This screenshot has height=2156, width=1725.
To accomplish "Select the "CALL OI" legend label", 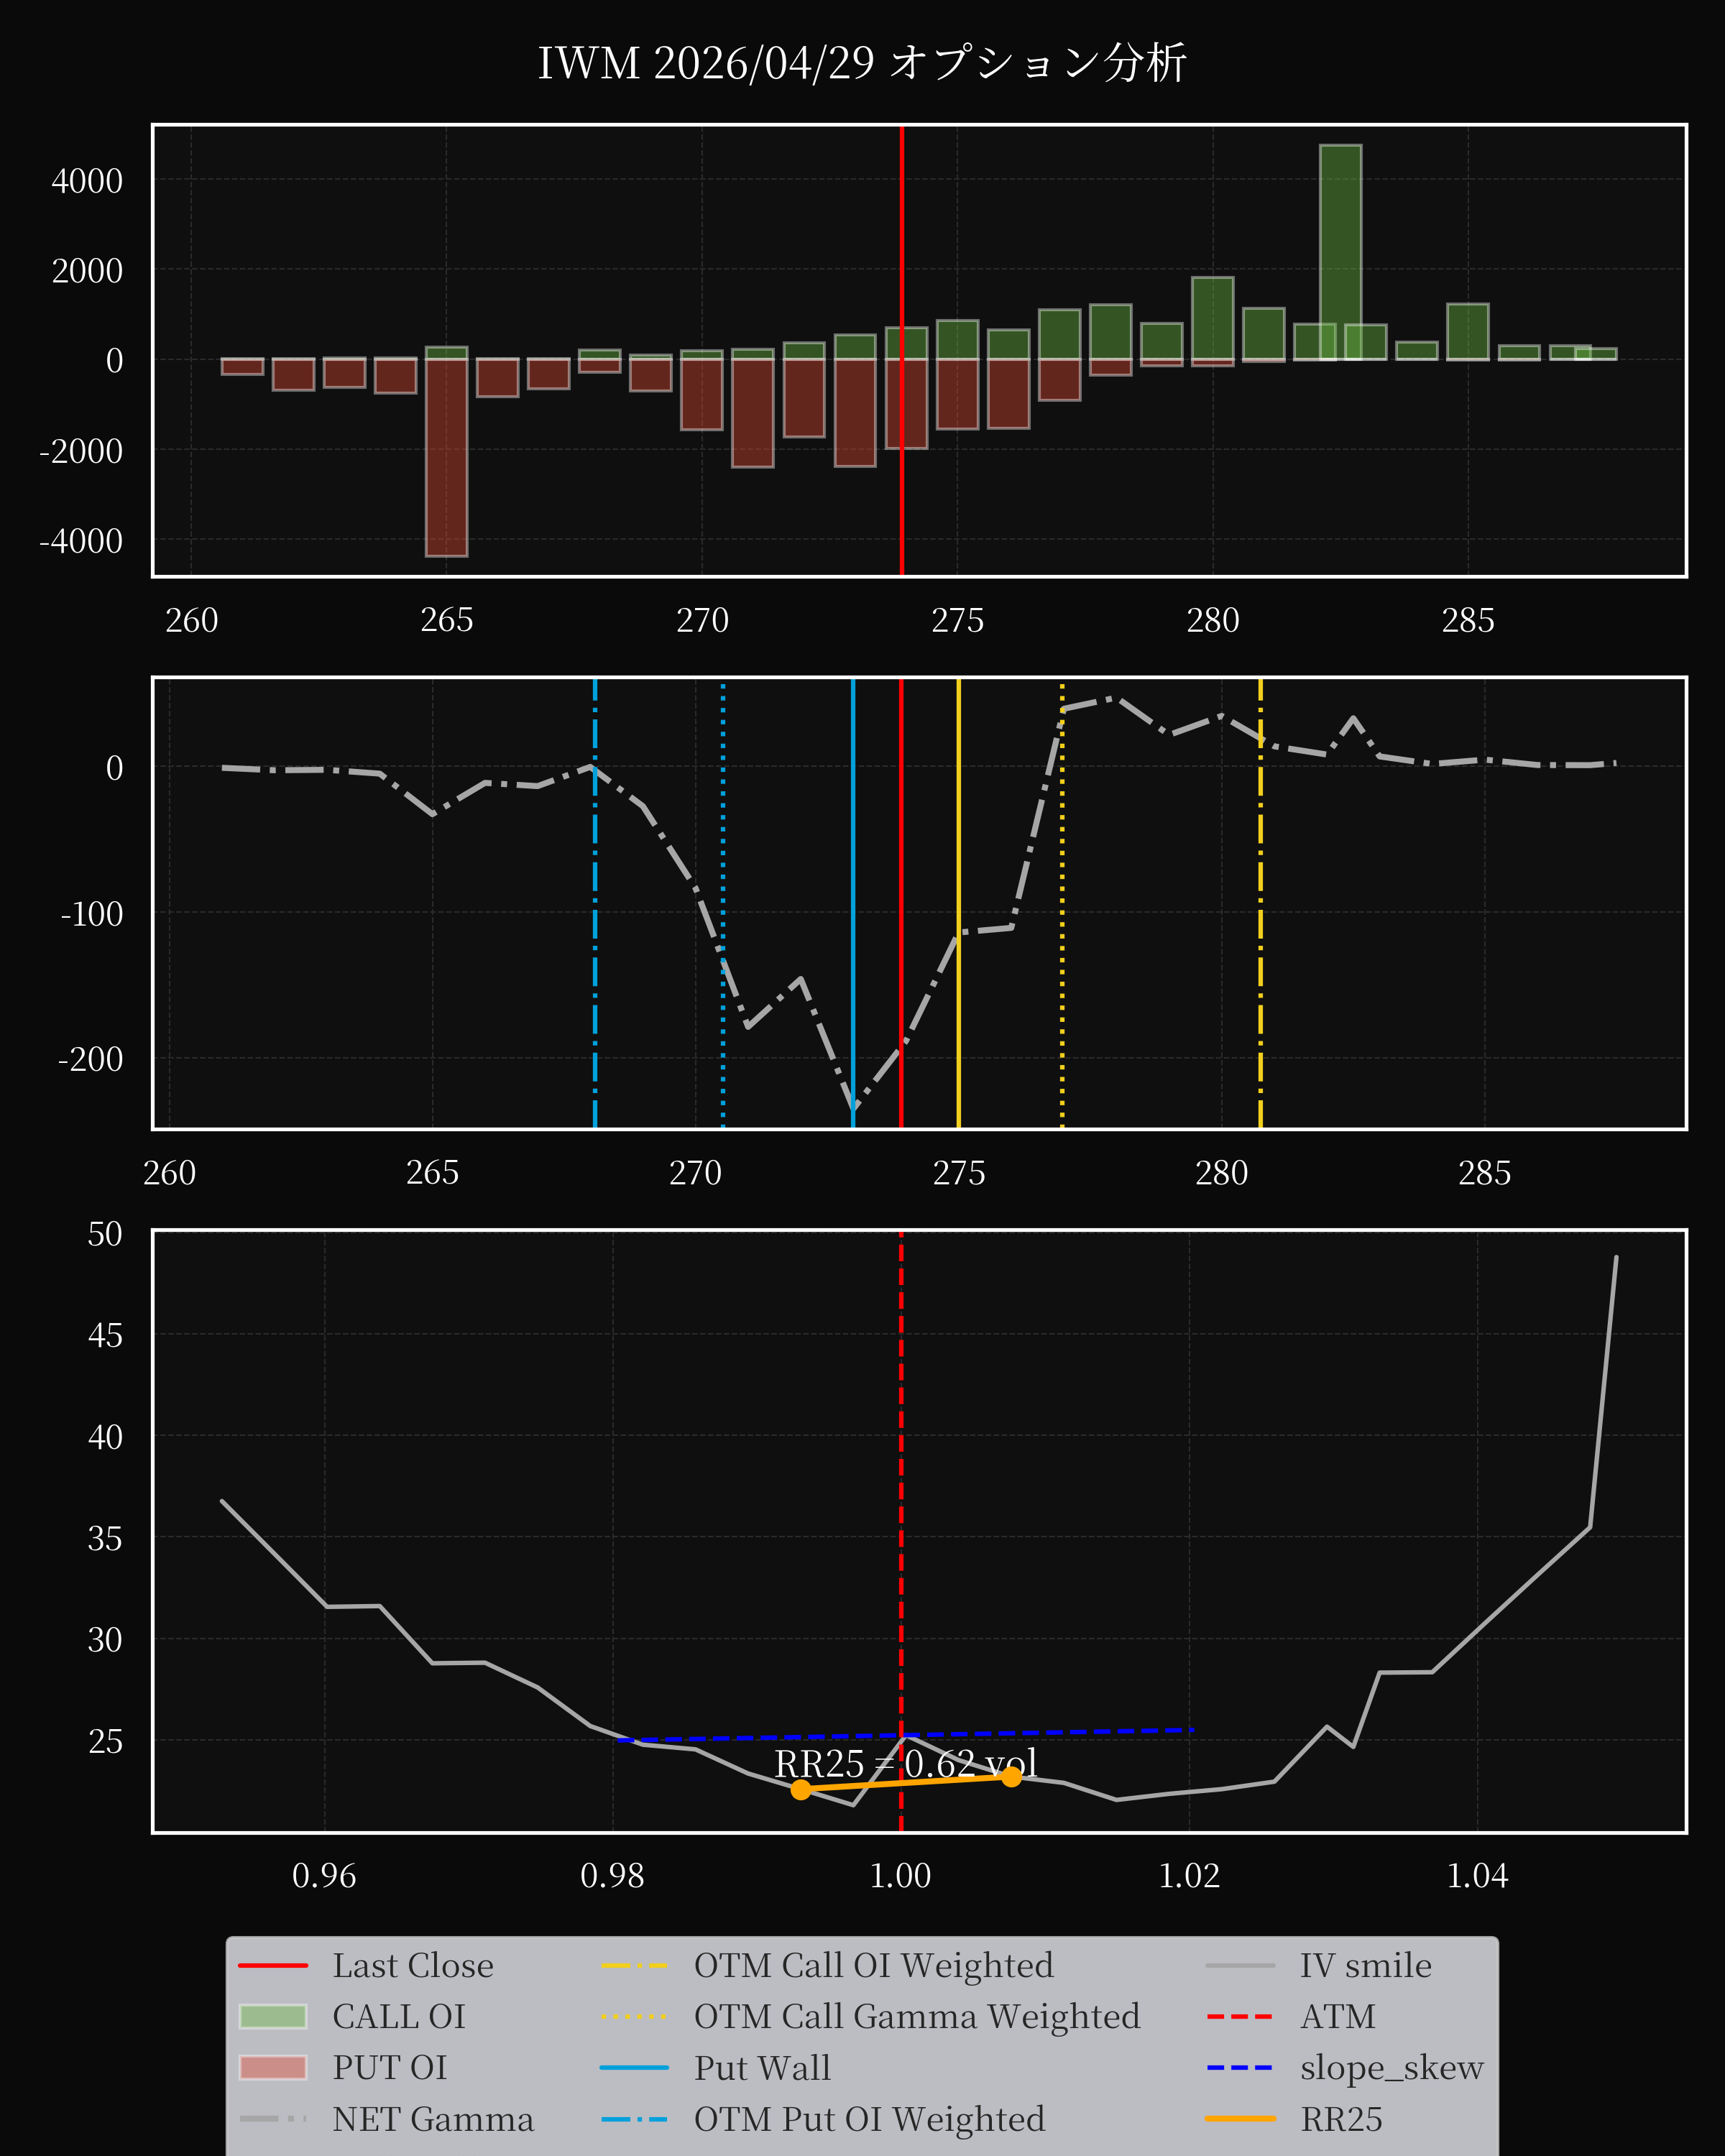I will (x=399, y=2016).
